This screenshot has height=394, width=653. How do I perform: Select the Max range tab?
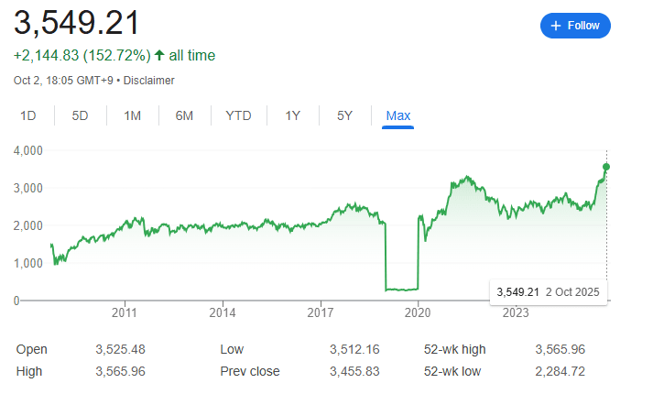pyautogui.click(x=398, y=115)
